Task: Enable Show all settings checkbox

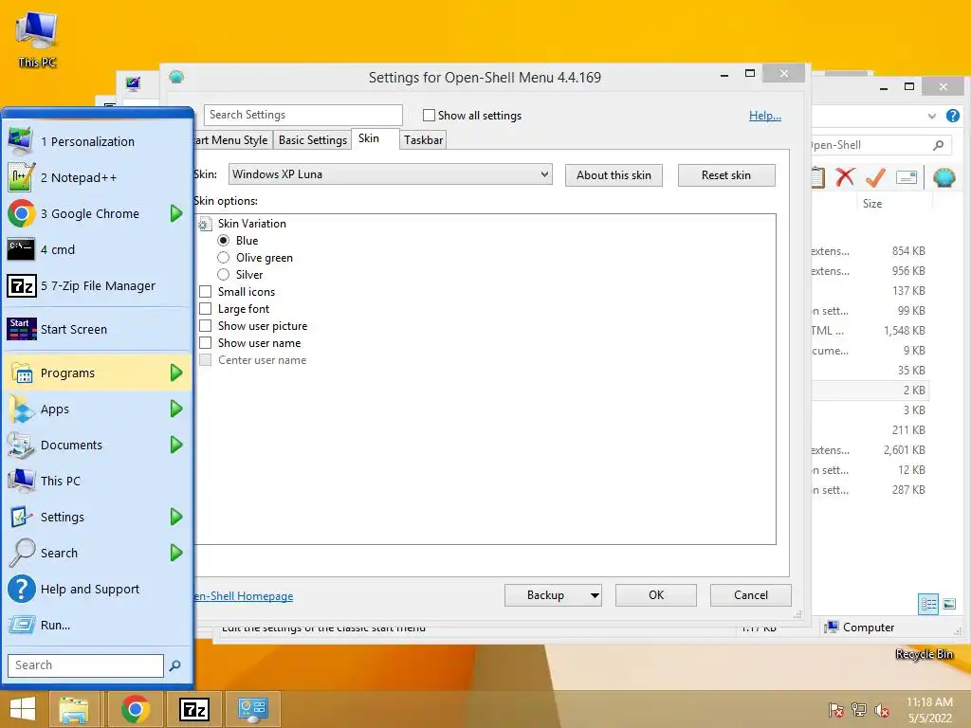Action: [x=429, y=115]
